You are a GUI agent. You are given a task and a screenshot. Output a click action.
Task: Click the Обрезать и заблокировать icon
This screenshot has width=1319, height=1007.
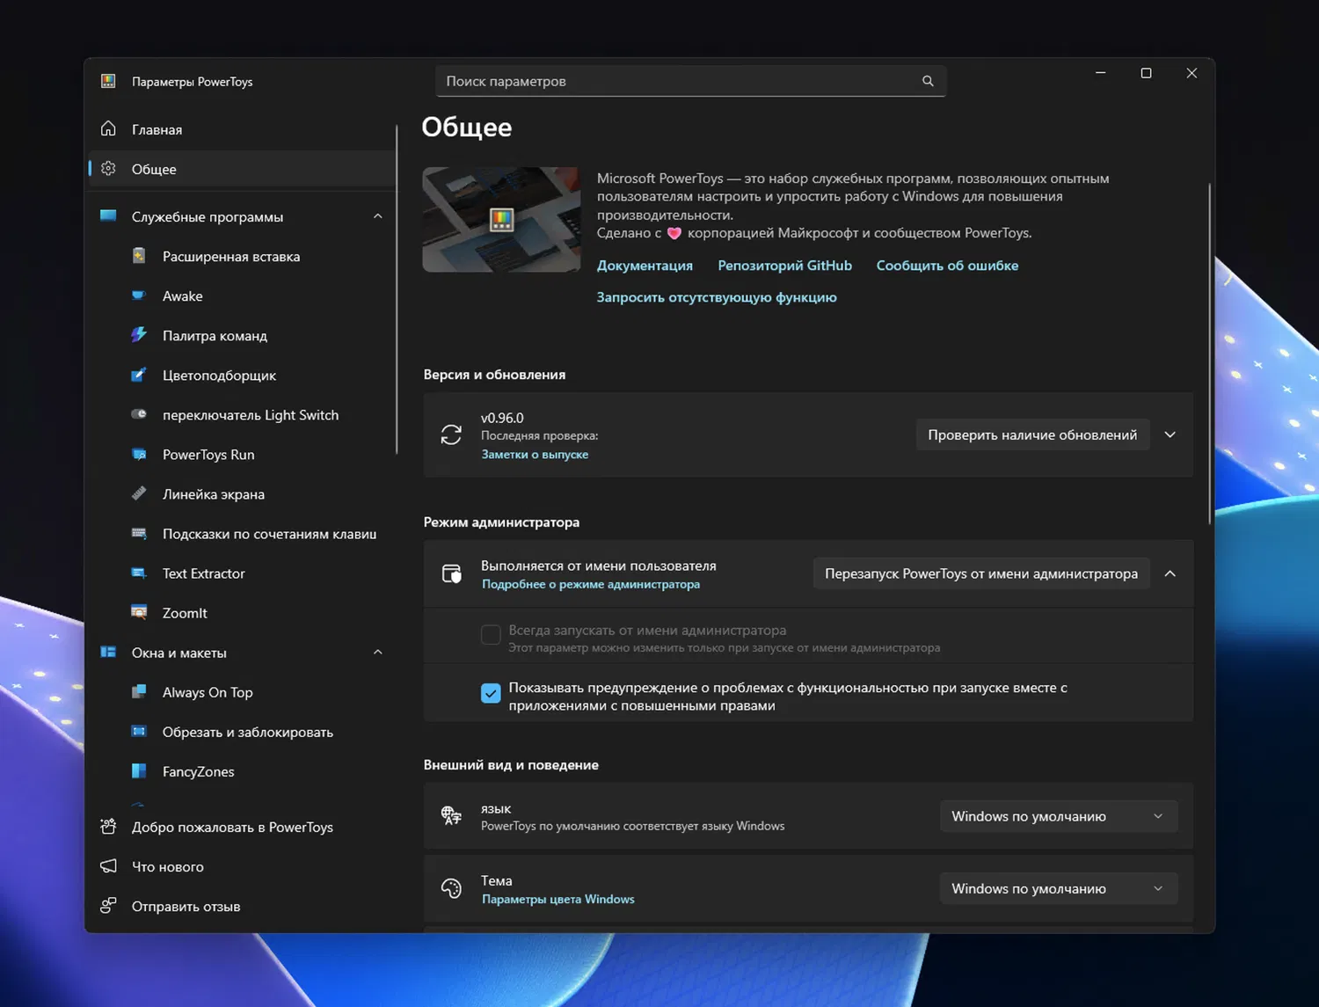(139, 731)
